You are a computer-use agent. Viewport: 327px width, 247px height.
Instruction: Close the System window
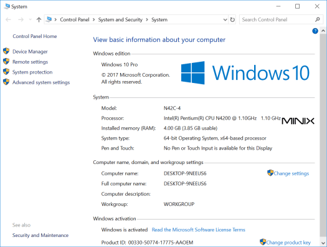click(317, 6)
